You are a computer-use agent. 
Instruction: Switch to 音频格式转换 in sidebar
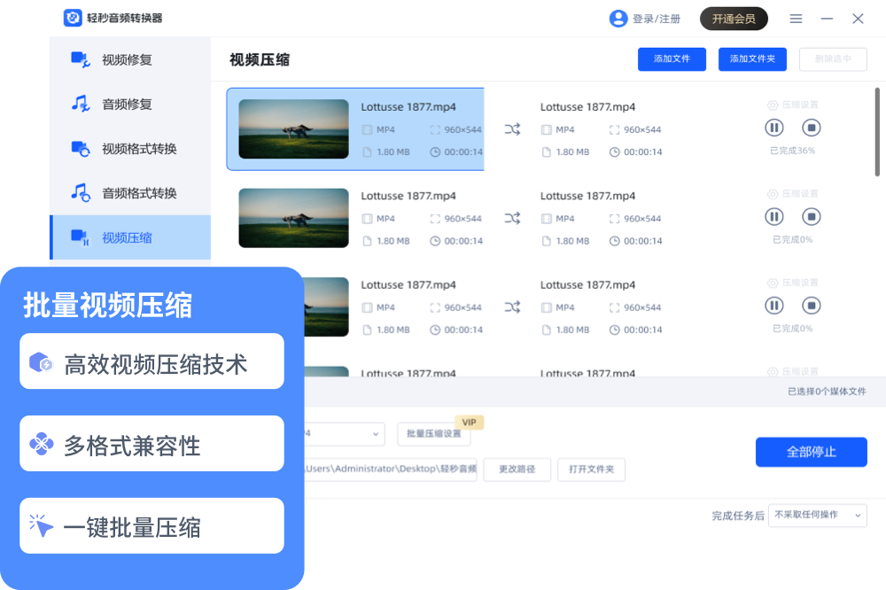pyautogui.click(x=130, y=193)
